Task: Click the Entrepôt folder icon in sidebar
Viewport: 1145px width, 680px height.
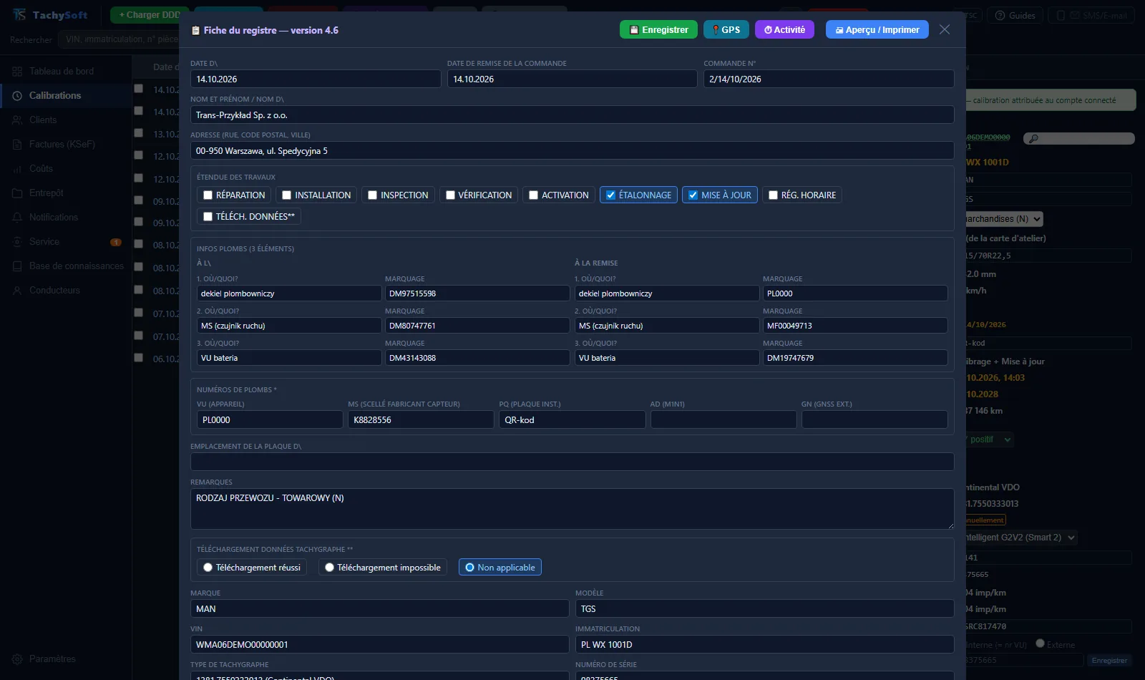Action: point(17,193)
